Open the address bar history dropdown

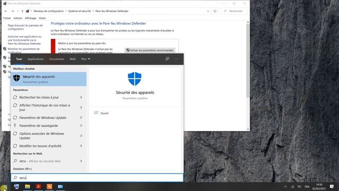pyautogui.click(x=208, y=11)
